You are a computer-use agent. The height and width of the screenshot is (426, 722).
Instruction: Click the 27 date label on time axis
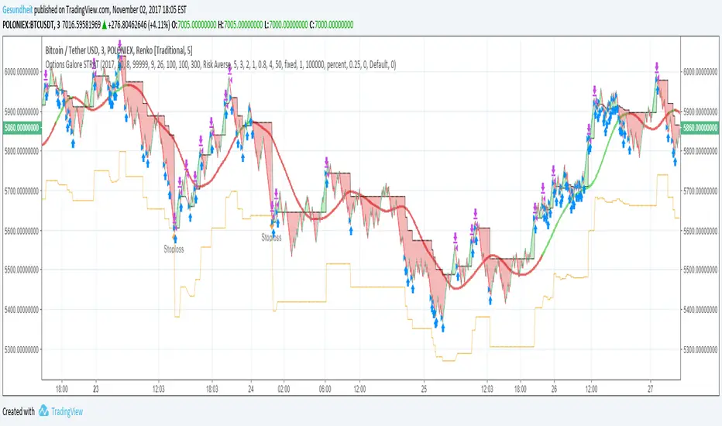point(650,389)
